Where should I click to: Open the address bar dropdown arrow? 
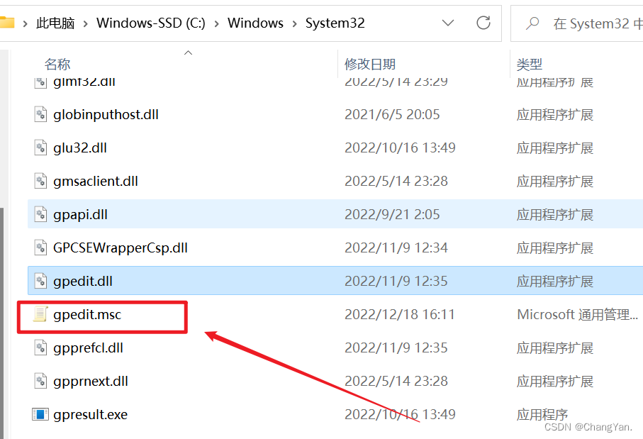pyautogui.click(x=448, y=23)
